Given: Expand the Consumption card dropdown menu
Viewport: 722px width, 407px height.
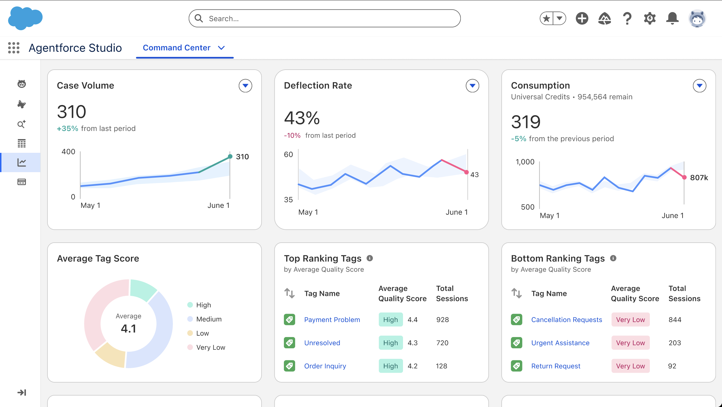Looking at the screenshot, I should pos(699,86).
